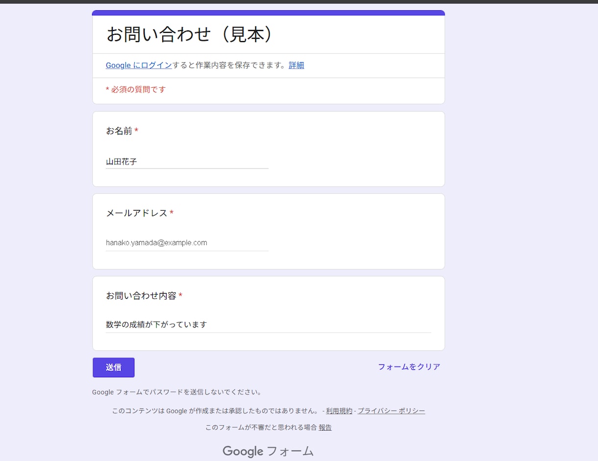Open the プライバシー ポリシー link
598x461 pixels.
[391, 411]
